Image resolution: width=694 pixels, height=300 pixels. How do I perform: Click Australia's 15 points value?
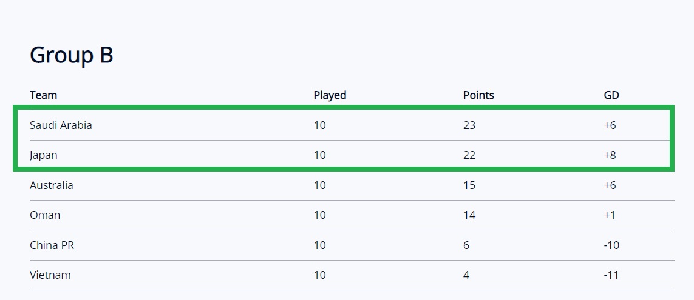[469, 185]
